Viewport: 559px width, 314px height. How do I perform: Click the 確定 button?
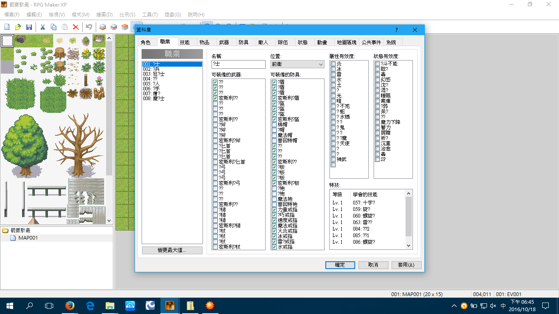(x=340, y=265)
